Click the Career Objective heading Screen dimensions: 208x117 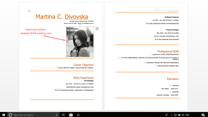pos(83,65)
